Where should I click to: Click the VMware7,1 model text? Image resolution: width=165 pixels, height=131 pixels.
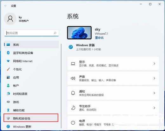click(102, 34)
